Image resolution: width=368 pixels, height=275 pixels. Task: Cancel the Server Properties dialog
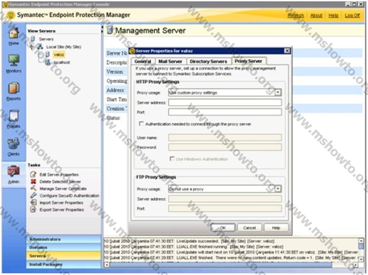click(249, 228)
